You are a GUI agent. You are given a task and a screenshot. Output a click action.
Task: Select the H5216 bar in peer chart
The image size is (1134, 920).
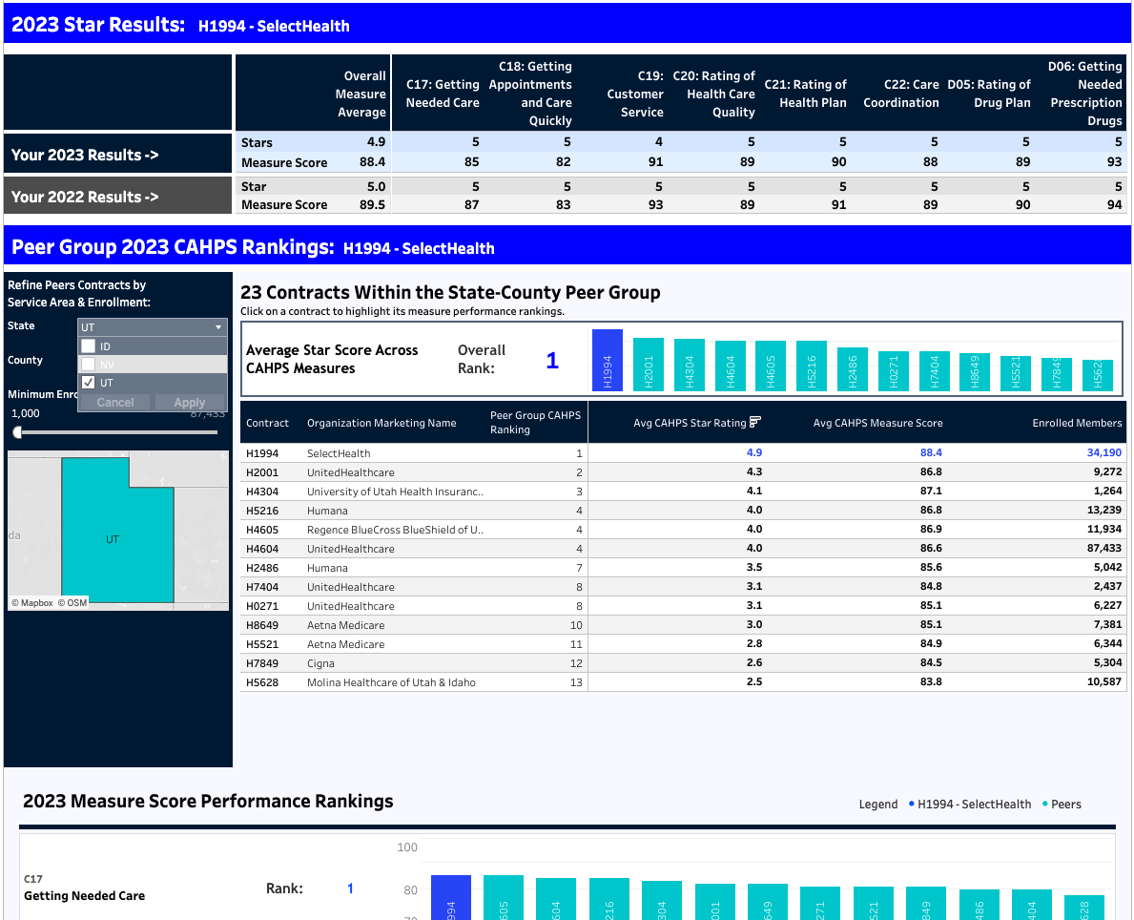click(812, 366)
